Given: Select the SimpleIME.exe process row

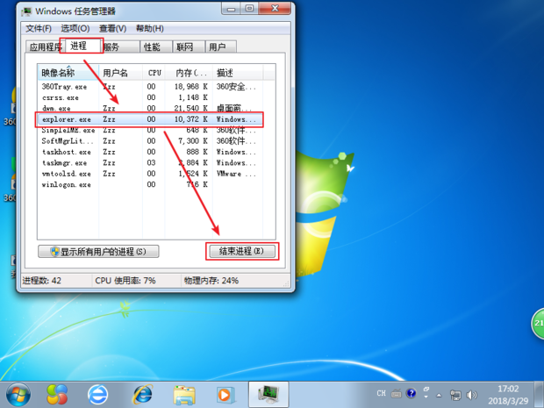Looking at the screenshot, I should 150,130.
